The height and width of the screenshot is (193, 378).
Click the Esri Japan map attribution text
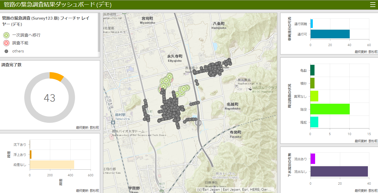[234, 190]
